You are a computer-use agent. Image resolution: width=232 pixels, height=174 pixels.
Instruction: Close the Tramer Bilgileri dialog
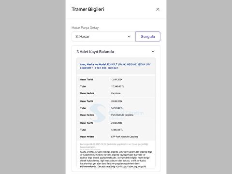point(158,9)
